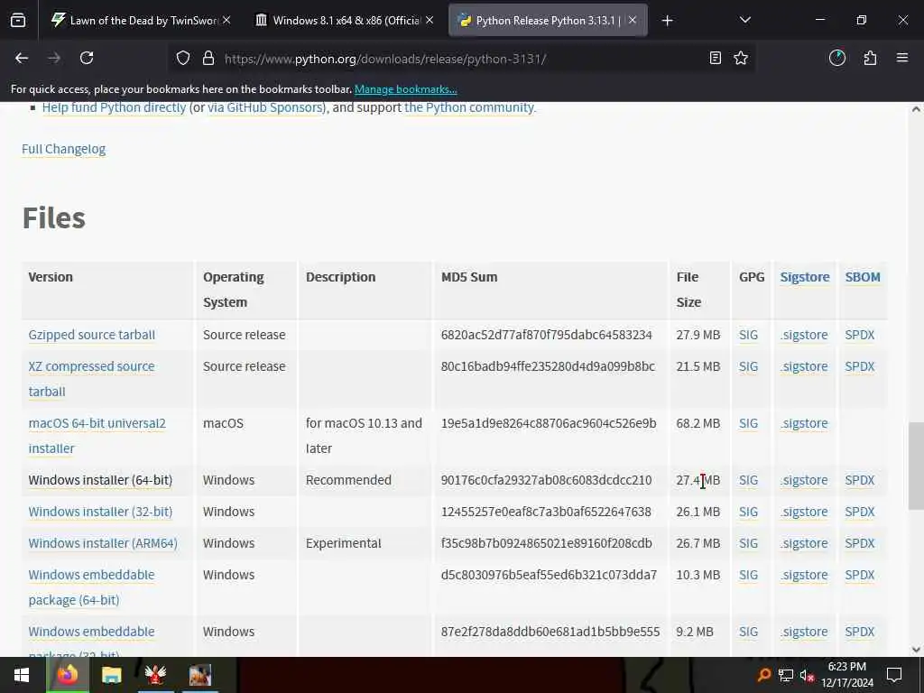
Task: Open SIG for Windows installer (ARM64)
Action: (748, 543)
